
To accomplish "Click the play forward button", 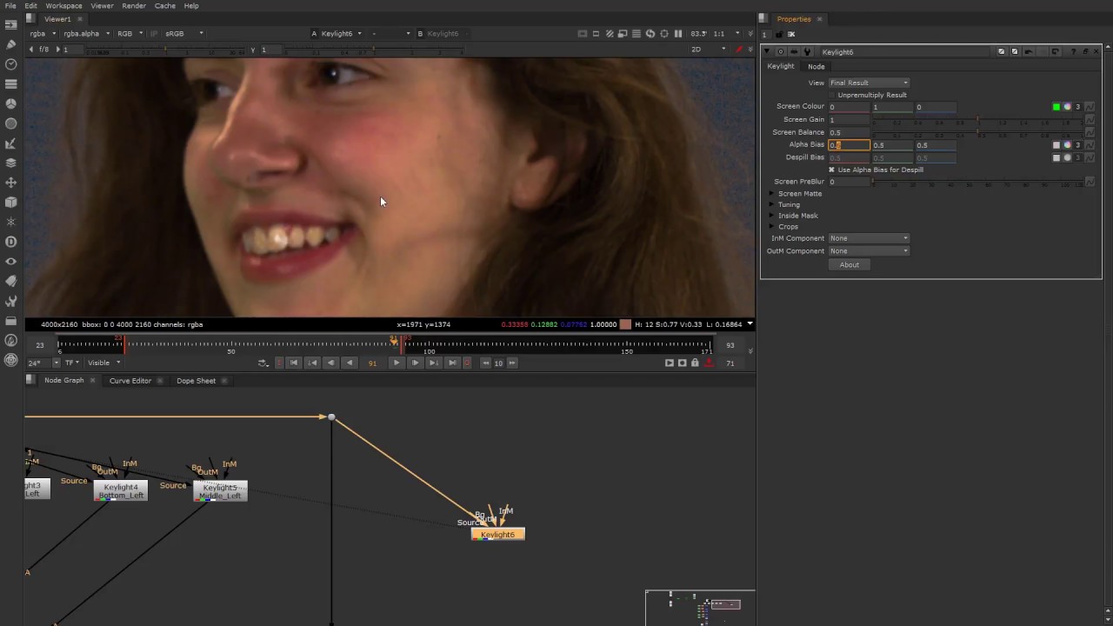I will (396, 363).
